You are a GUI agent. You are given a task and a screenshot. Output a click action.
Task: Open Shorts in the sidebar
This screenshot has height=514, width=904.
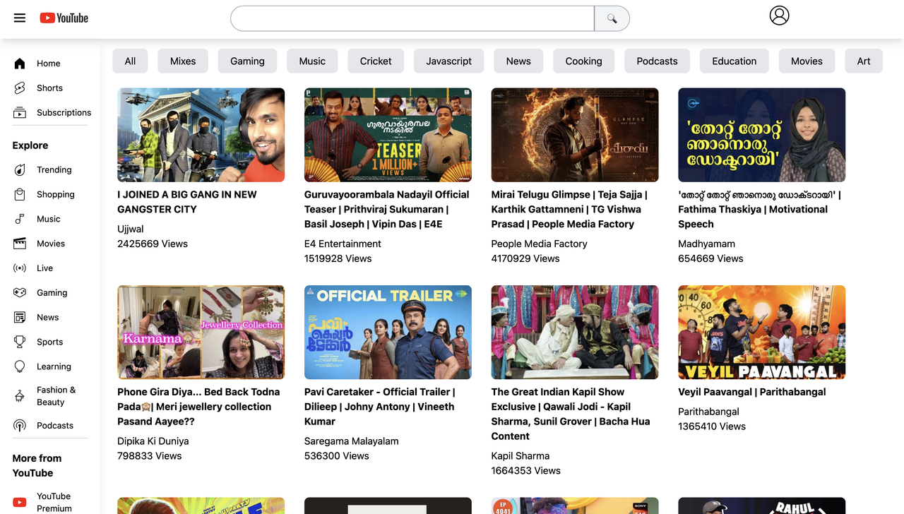click(x=49, y=88)
